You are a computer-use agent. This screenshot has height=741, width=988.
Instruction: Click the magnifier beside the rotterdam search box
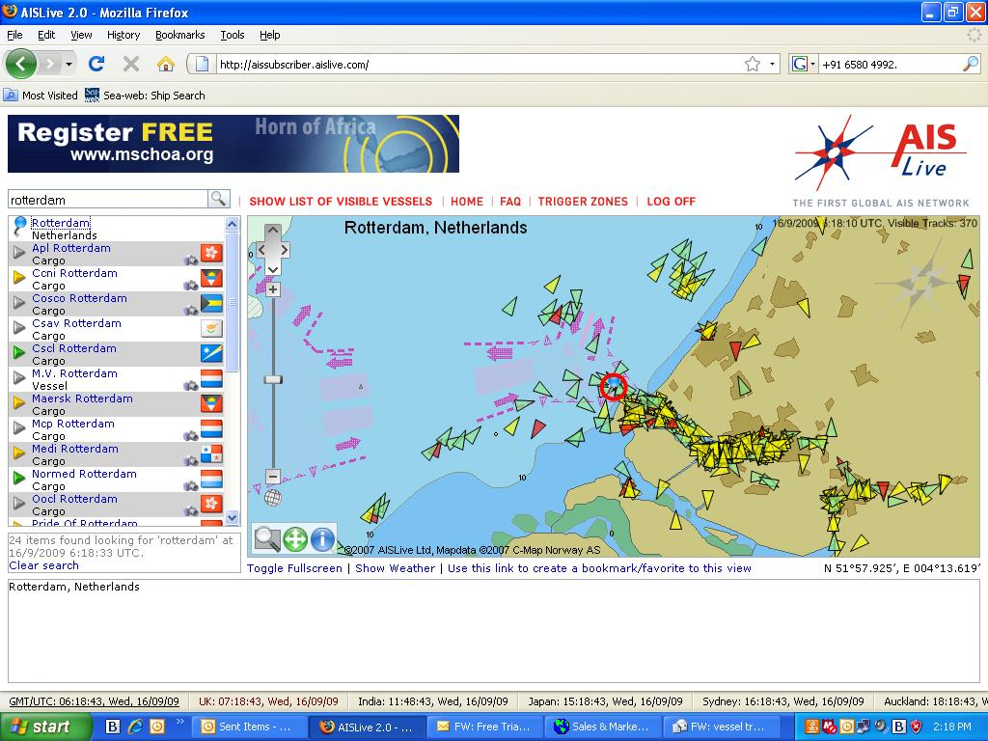218,199
